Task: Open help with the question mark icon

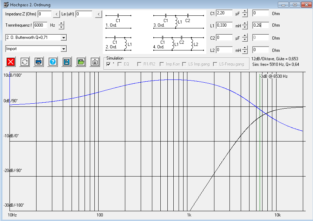Action: pos(53,62)
